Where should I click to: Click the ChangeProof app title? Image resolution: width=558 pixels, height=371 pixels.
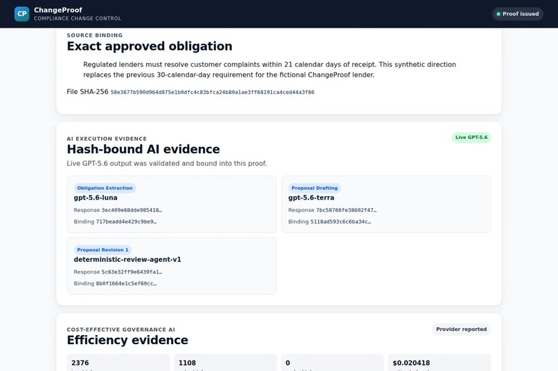58,10
